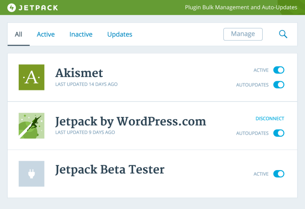Open Jetpack by WordPress.com plugin title
The height and width of the screenshot is (209, 305).
point(131,122)
